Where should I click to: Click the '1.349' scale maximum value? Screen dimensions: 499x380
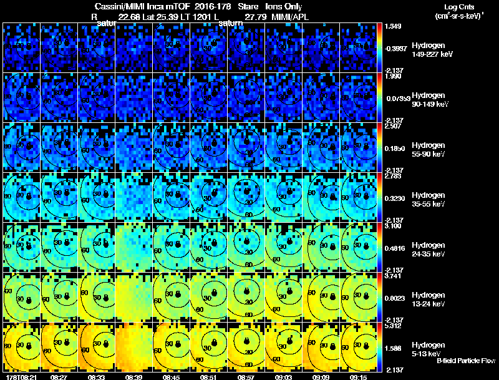(393, 26)
